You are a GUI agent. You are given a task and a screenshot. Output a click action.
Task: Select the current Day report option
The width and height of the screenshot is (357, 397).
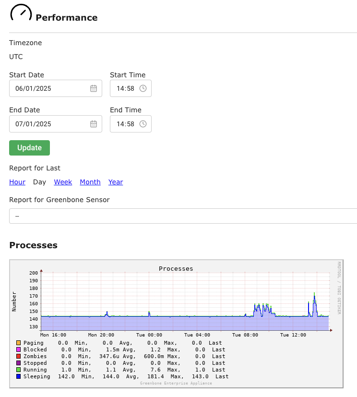(x=39, y=182)
